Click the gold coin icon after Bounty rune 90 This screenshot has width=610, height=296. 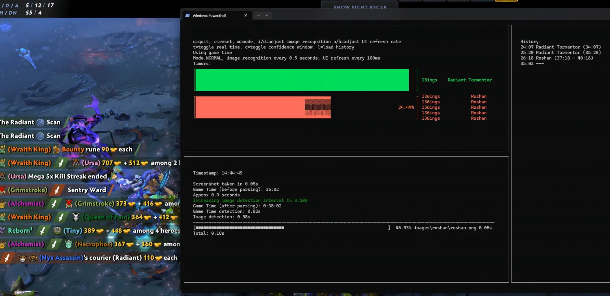(113, 150)
